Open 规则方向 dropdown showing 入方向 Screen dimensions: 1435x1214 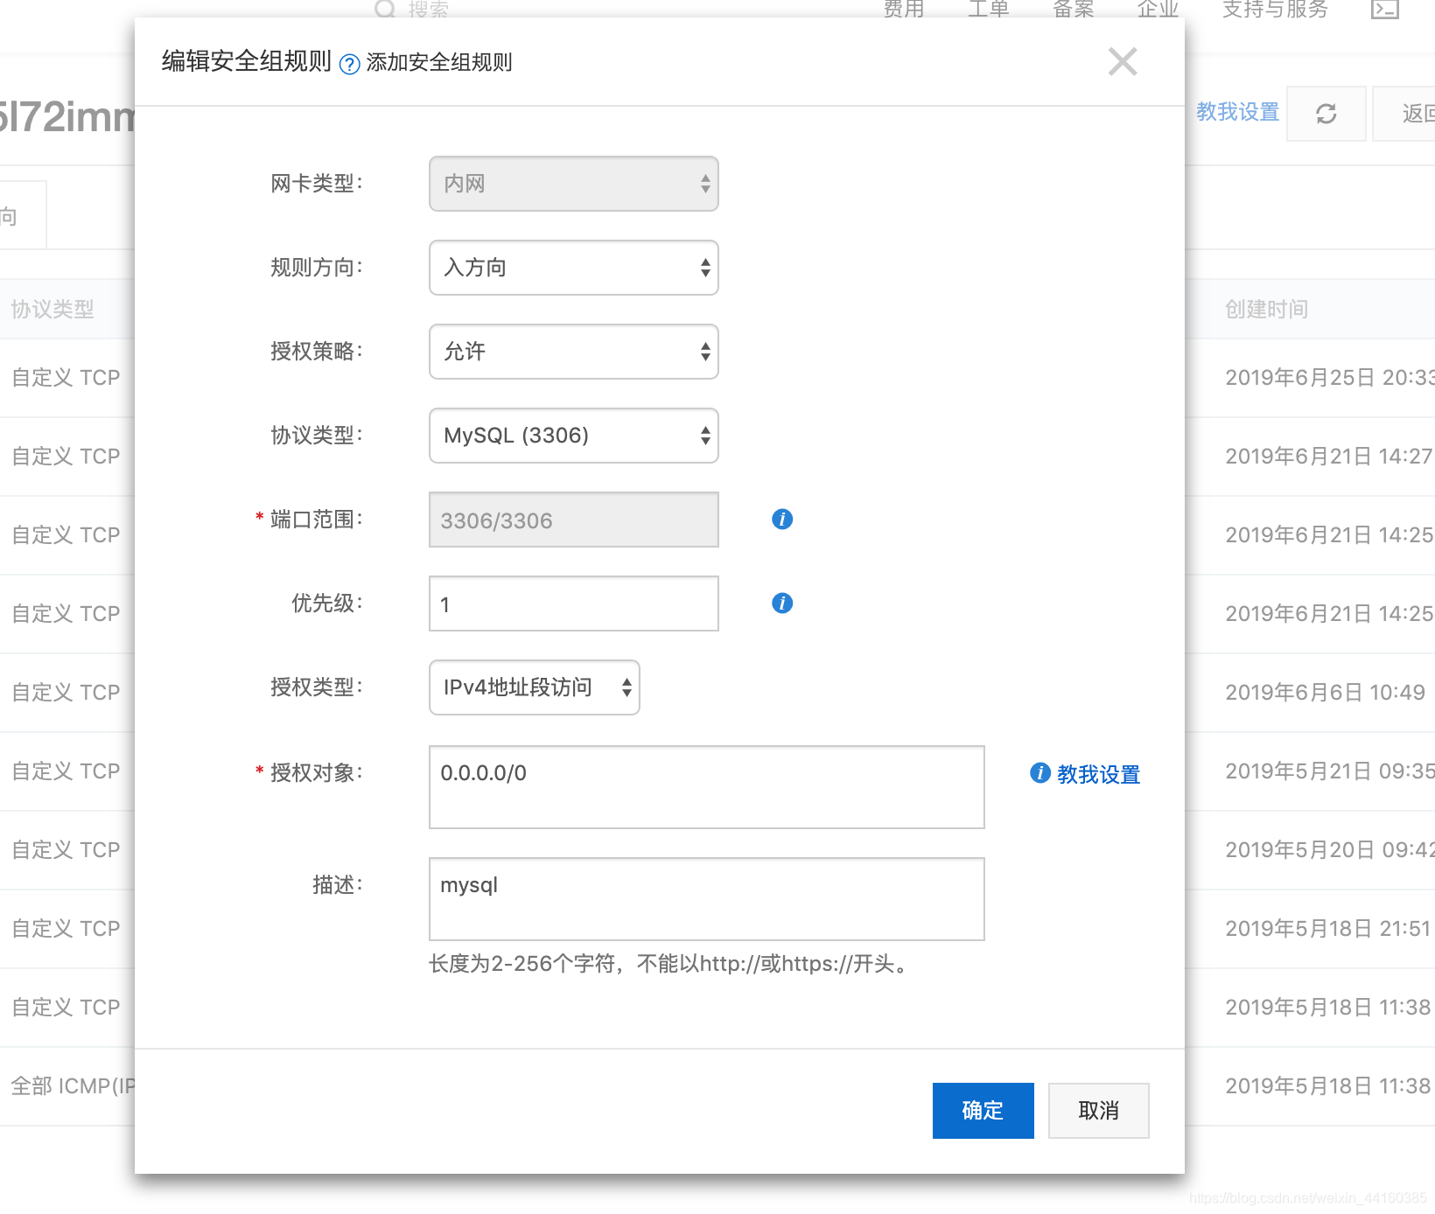coord(574,268)
